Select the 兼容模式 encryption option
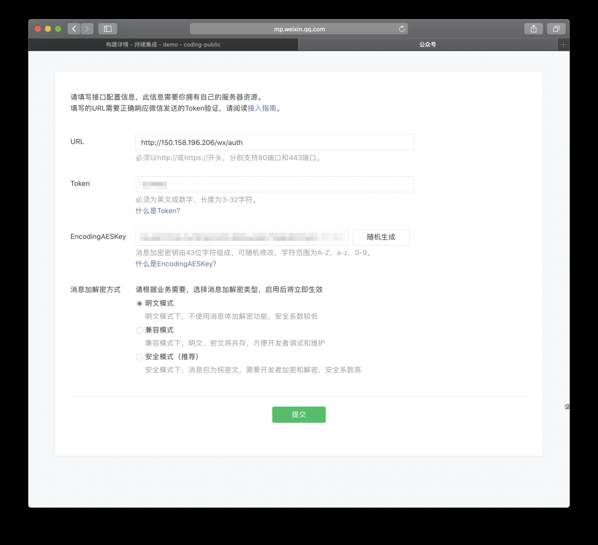 pyautogui.click(x=139, y=330)
